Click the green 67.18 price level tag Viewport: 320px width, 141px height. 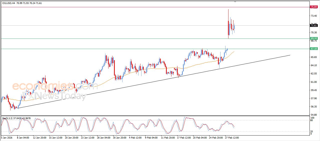point(313,49)
